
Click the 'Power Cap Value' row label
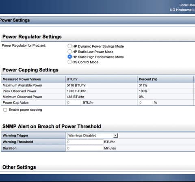(15, 103)
